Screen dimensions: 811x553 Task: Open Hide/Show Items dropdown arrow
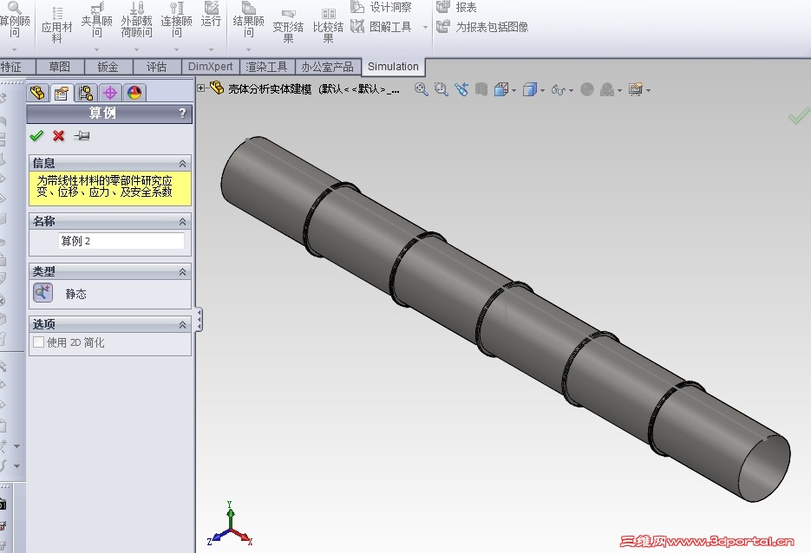571,90
